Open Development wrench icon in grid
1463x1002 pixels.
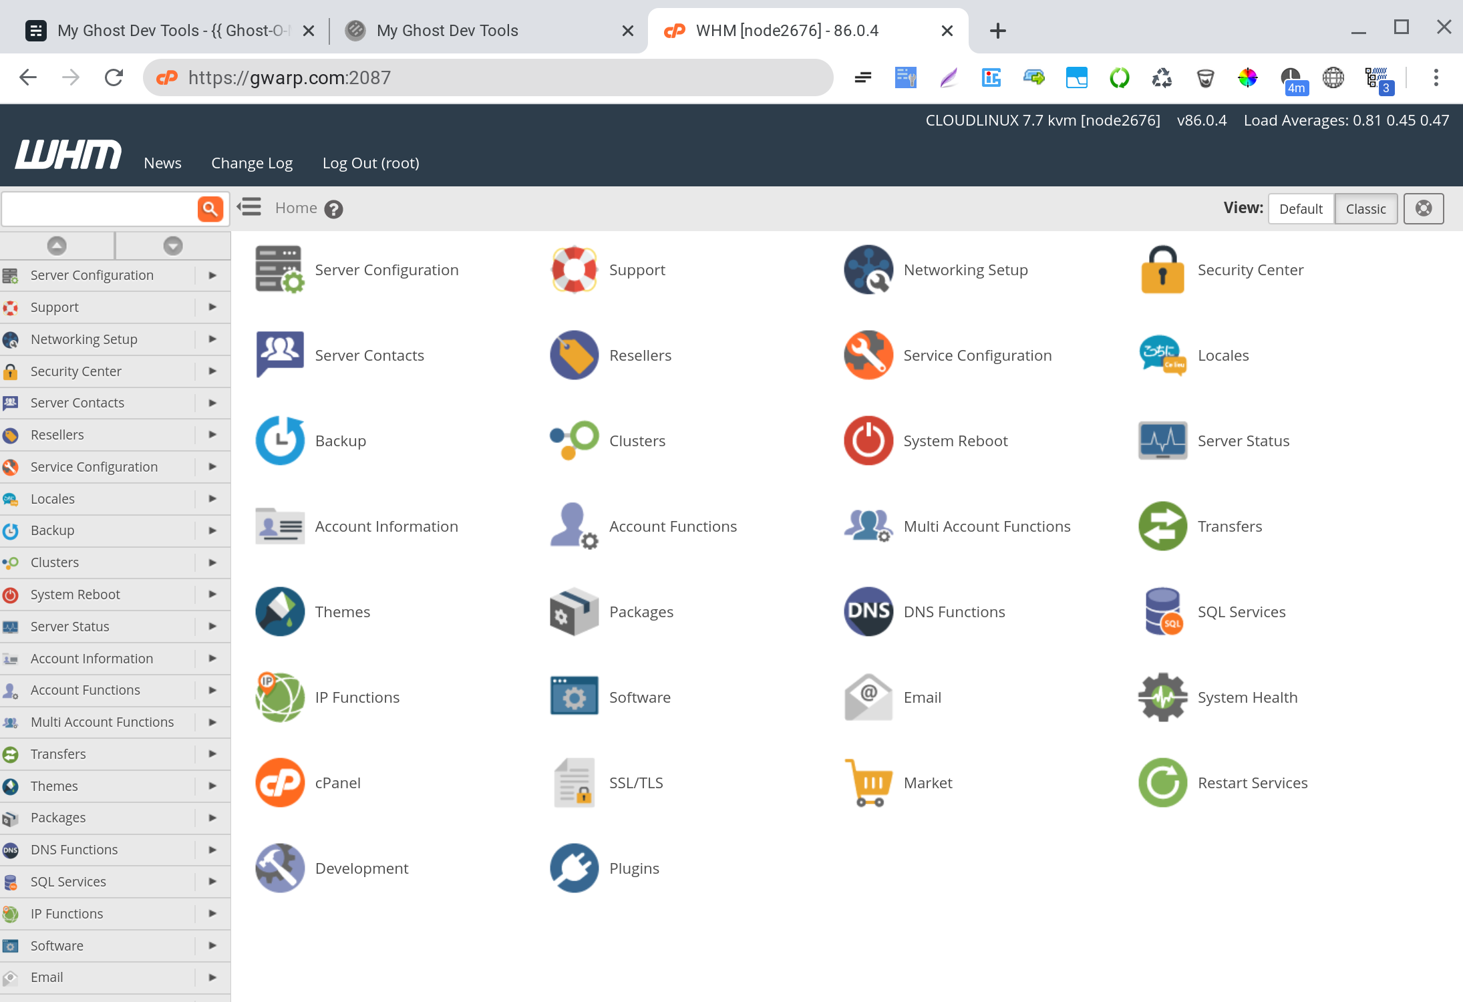280,868
